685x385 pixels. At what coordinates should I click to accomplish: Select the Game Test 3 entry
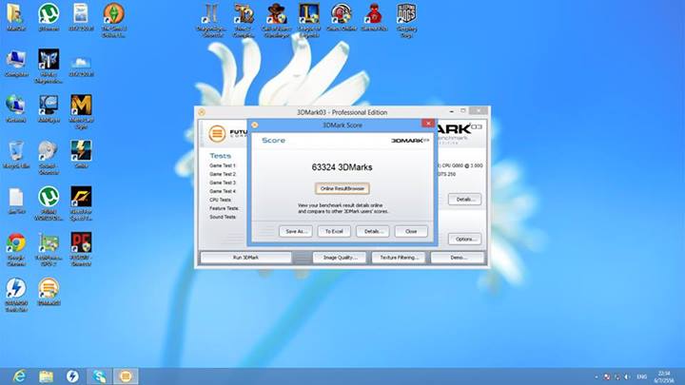223,183
